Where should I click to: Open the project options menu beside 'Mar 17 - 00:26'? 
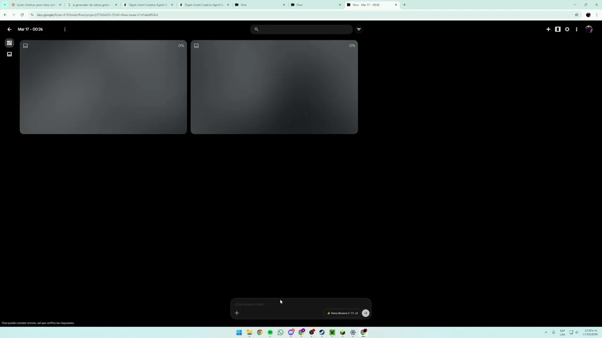coord(65,29)
